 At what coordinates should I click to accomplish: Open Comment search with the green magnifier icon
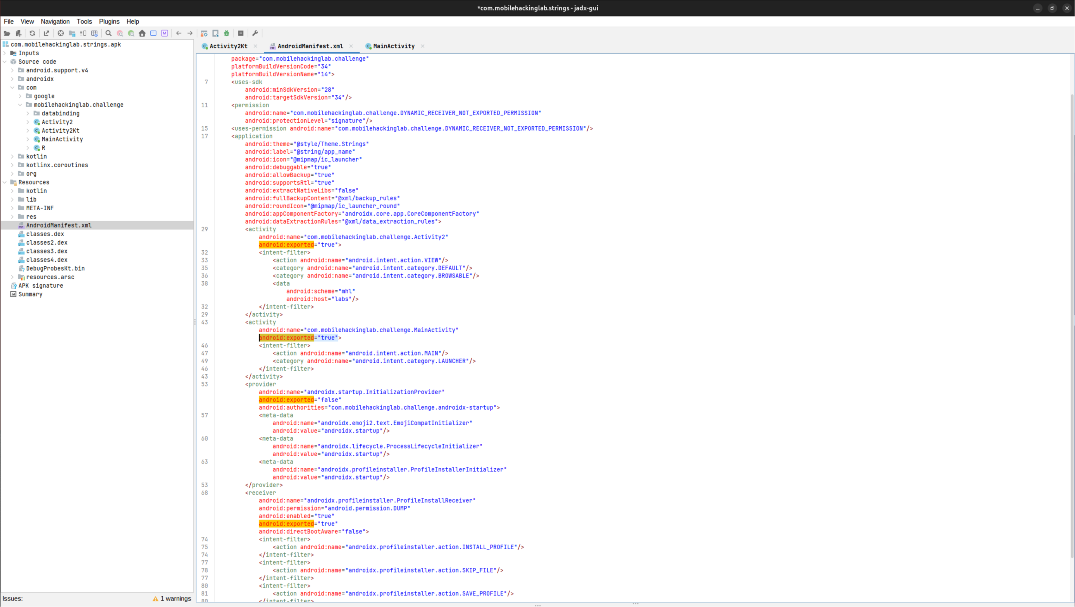[x=131, y=33]
